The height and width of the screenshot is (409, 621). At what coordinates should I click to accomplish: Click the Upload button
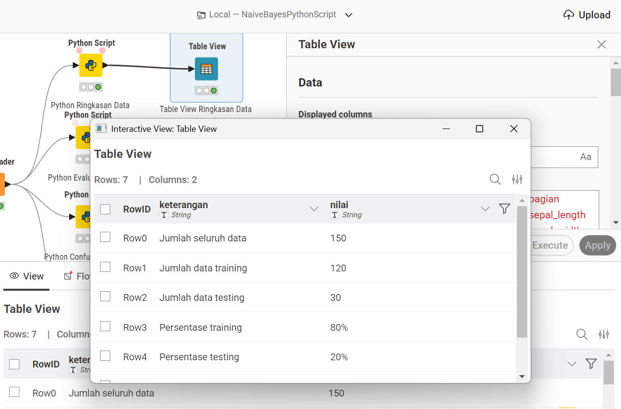coord(587,15)
